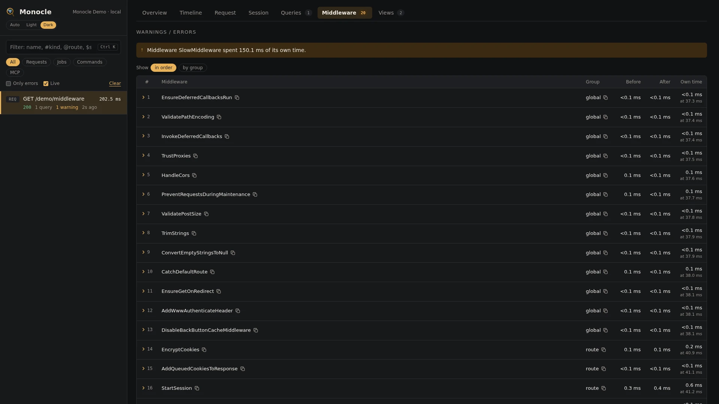This screenshot has width=719, height=404.
Task: Expand row 5 HandleCors details
Action: coord(143,175)
